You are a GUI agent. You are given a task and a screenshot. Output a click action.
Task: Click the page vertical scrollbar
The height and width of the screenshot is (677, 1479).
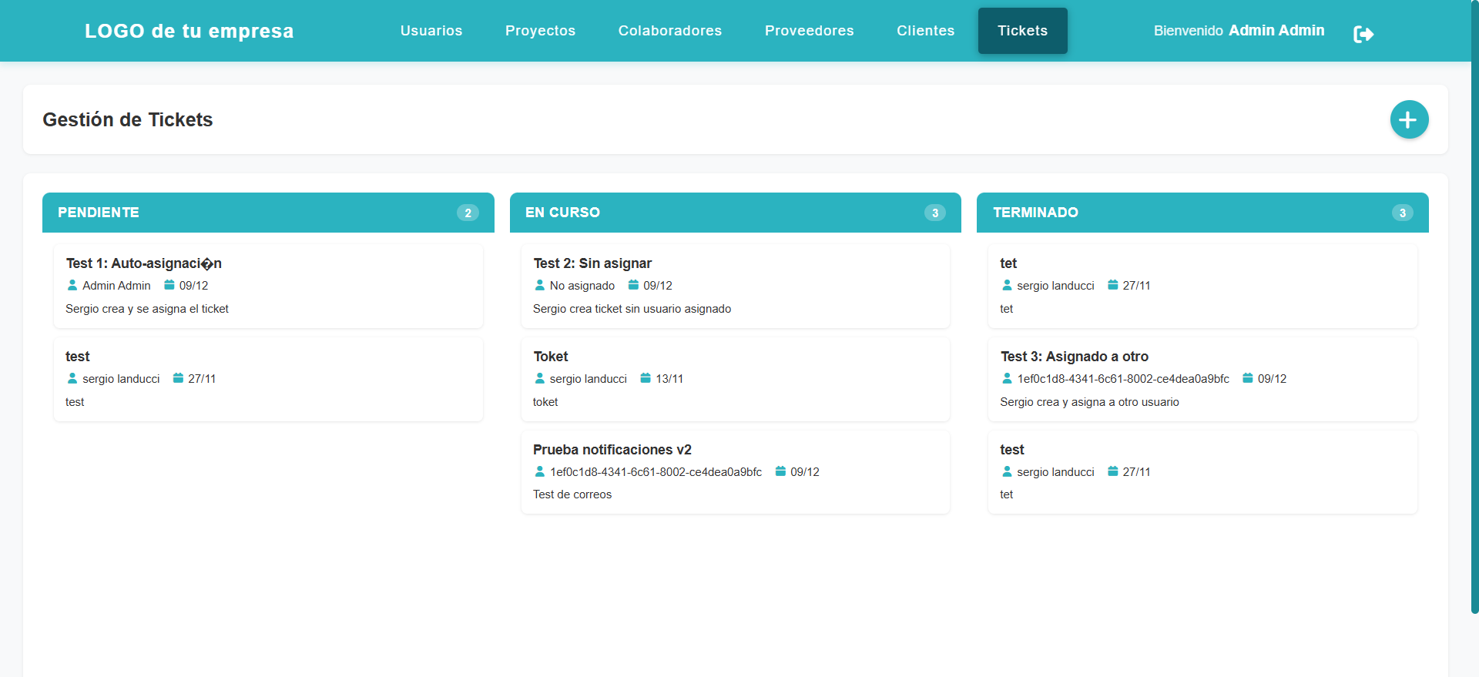pyautogui.click(x=1474, y=308)
